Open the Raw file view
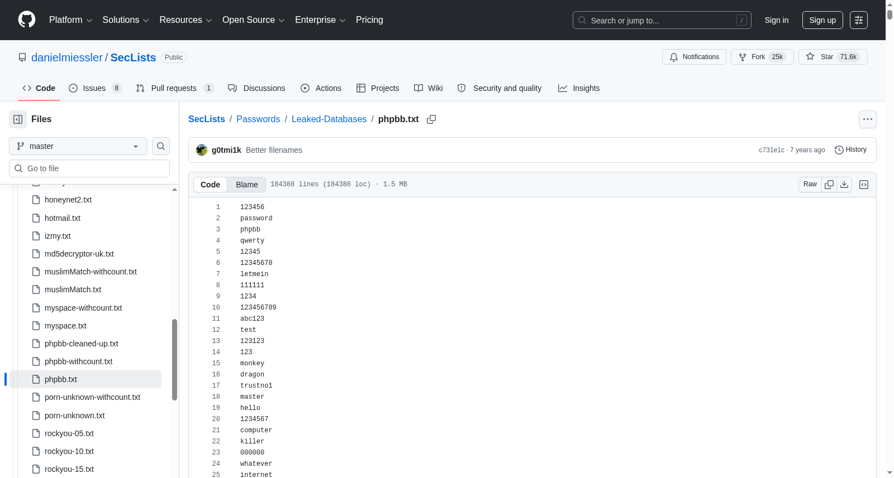 pyautogui.click(x=810, y=185)
